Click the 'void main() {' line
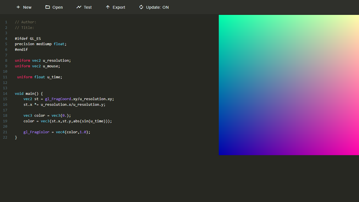 pos(29,94)
